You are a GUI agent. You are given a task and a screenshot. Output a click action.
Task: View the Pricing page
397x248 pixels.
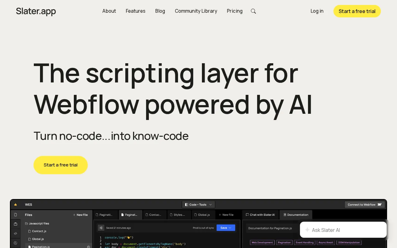coord(234,11)
